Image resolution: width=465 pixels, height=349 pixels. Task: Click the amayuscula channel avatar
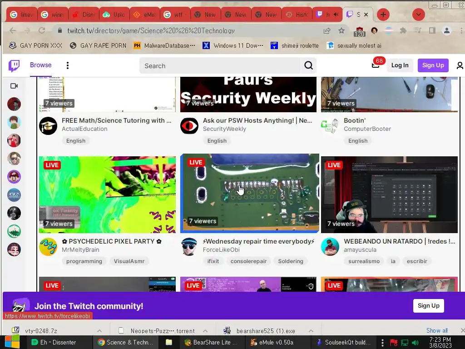[x=330, y=247]
